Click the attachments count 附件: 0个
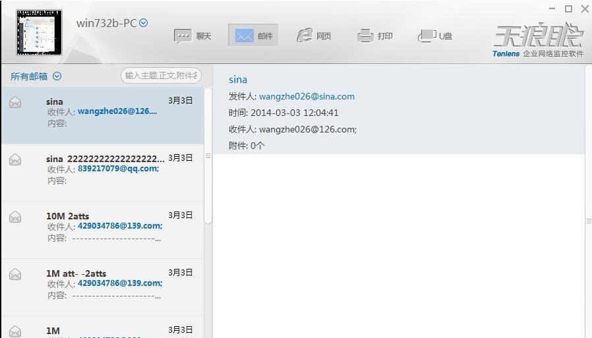Image resolution: width=592 pixels, height=338 pixels. click(x=246, y=146)
